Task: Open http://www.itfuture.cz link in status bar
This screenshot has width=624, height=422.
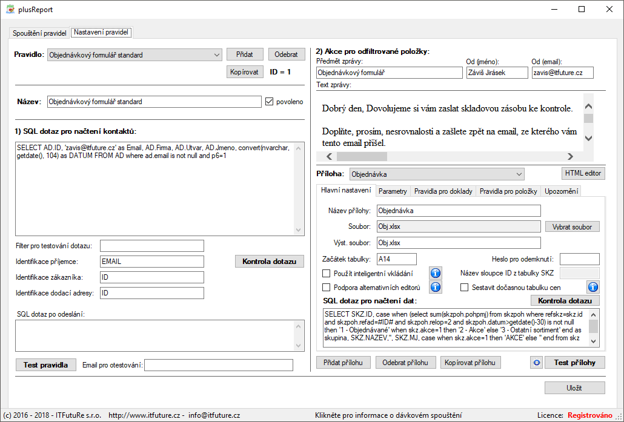Action: tap(144, 415)
